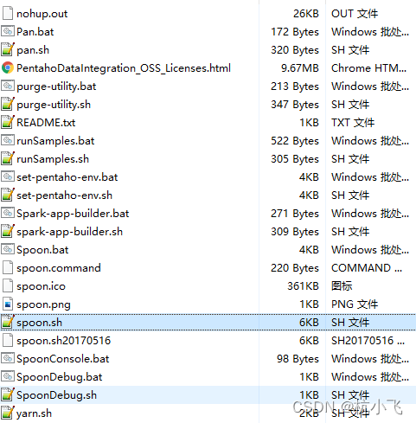This screenshot has width=416, height=423.
Task: Select the runSamples.sh file name
Action: click(x=53, y=159)
